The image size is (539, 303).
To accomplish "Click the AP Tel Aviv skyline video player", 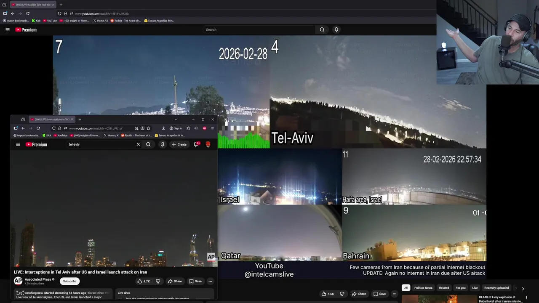I will click(114, 209).
